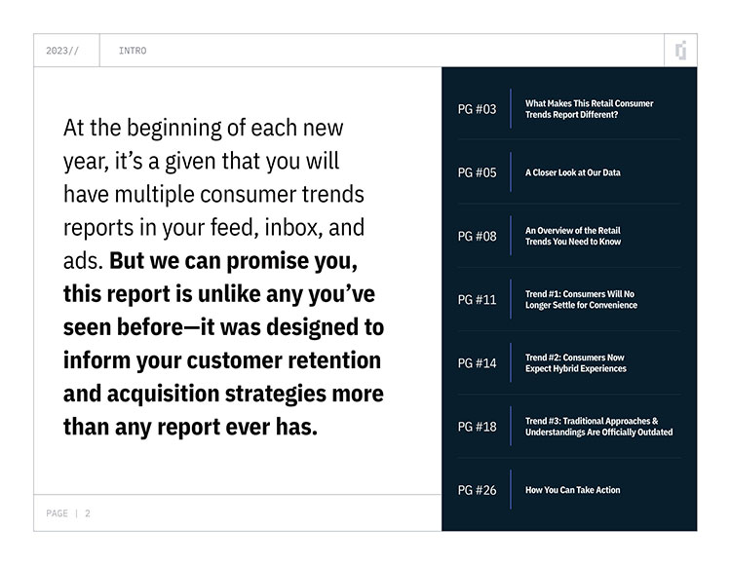Select 'An Overview of the Retail Trends' entry
This screenshot has height=565, width=731.
coord(573,236)
